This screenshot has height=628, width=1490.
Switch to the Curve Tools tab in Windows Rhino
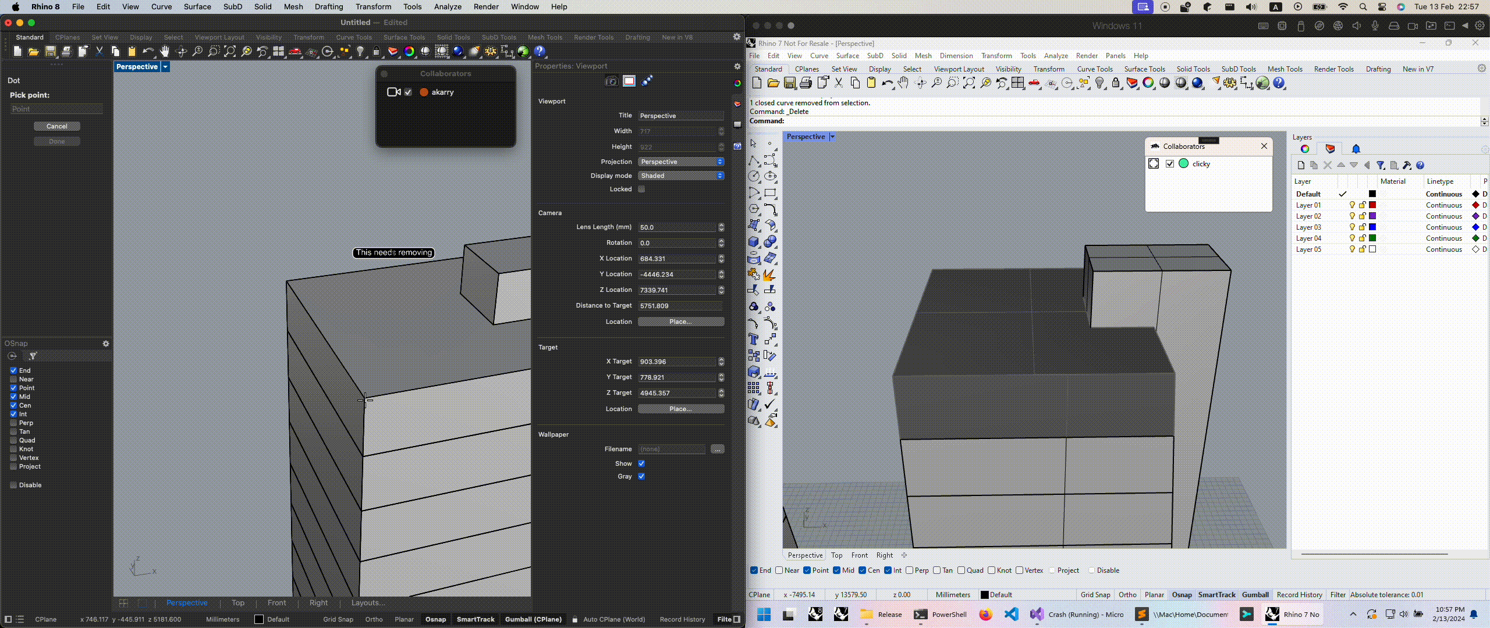tap(1094, 69)
